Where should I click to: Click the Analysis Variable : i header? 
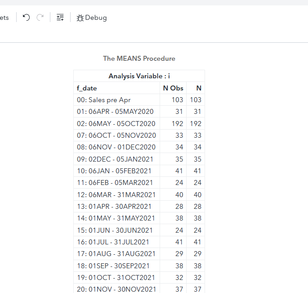(139, 76)
